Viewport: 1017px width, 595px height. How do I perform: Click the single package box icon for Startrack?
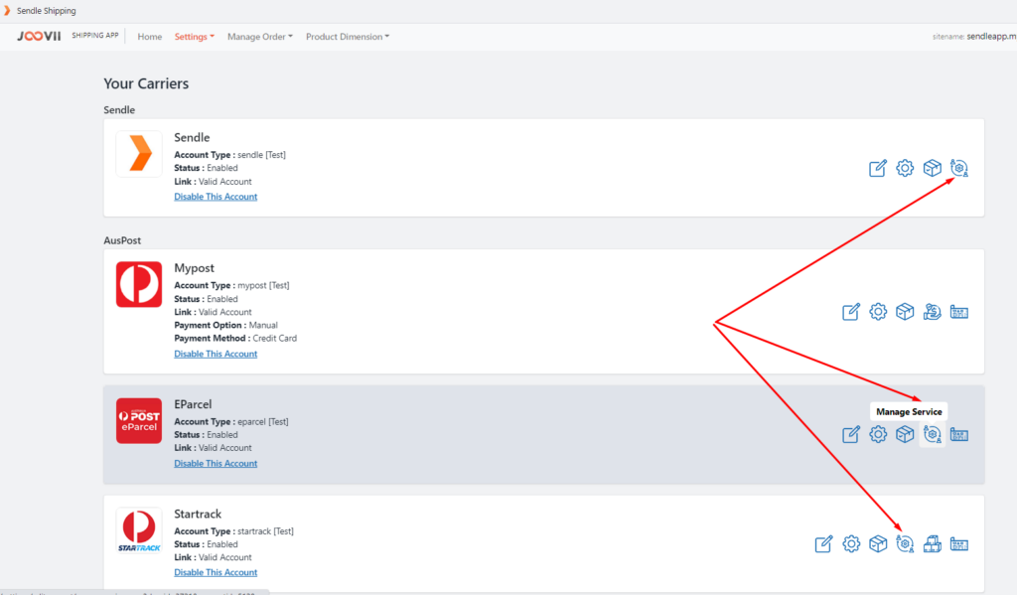(x=878, y=543)
